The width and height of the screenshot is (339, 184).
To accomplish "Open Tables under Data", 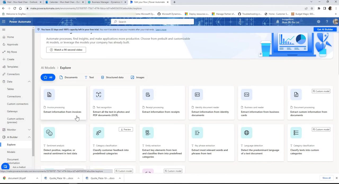I will click(x=10, y=89).
